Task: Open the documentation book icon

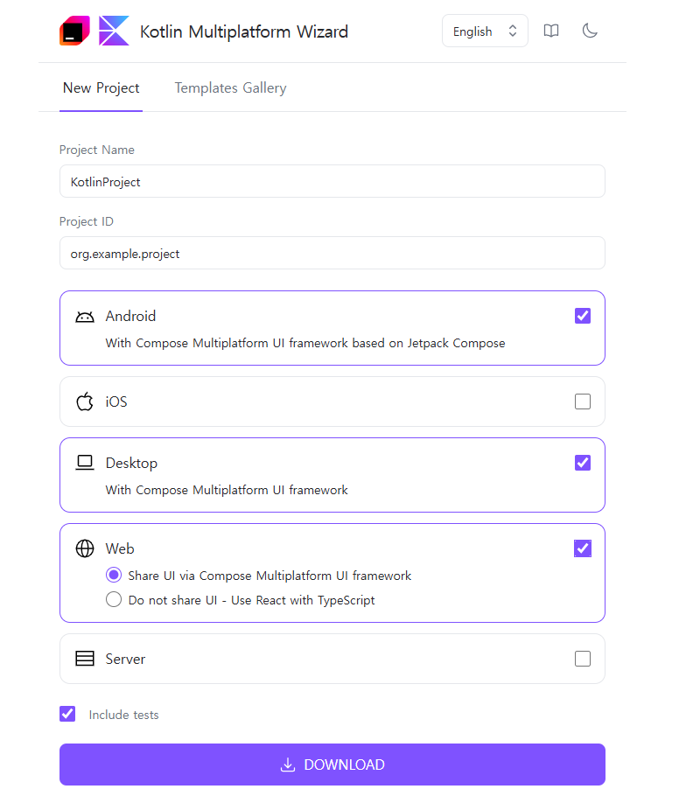Action: click(x=551, y=31)
